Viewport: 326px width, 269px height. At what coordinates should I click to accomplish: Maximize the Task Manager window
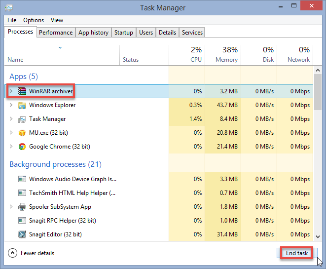pos(294,6)
